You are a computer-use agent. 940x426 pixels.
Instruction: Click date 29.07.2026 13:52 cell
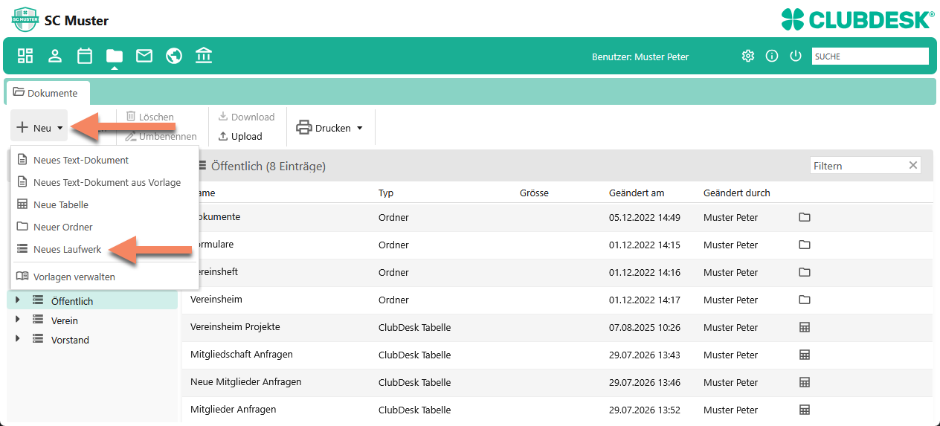click(645, 410)
